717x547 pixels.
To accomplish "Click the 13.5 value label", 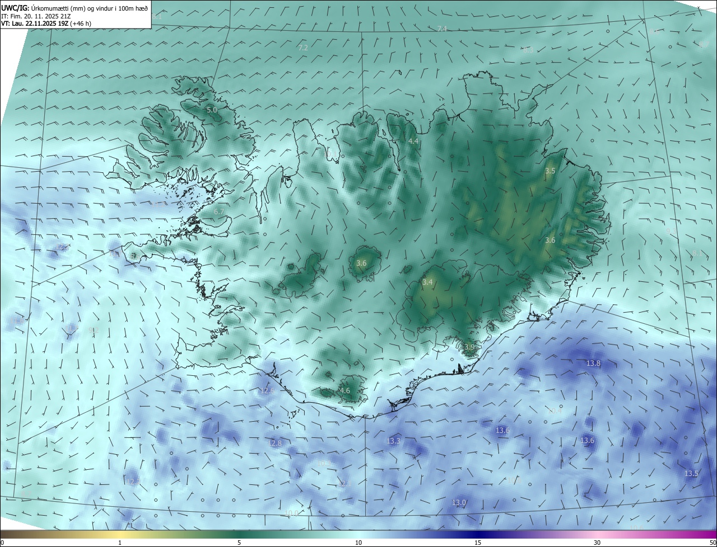I will click(691, 474).
